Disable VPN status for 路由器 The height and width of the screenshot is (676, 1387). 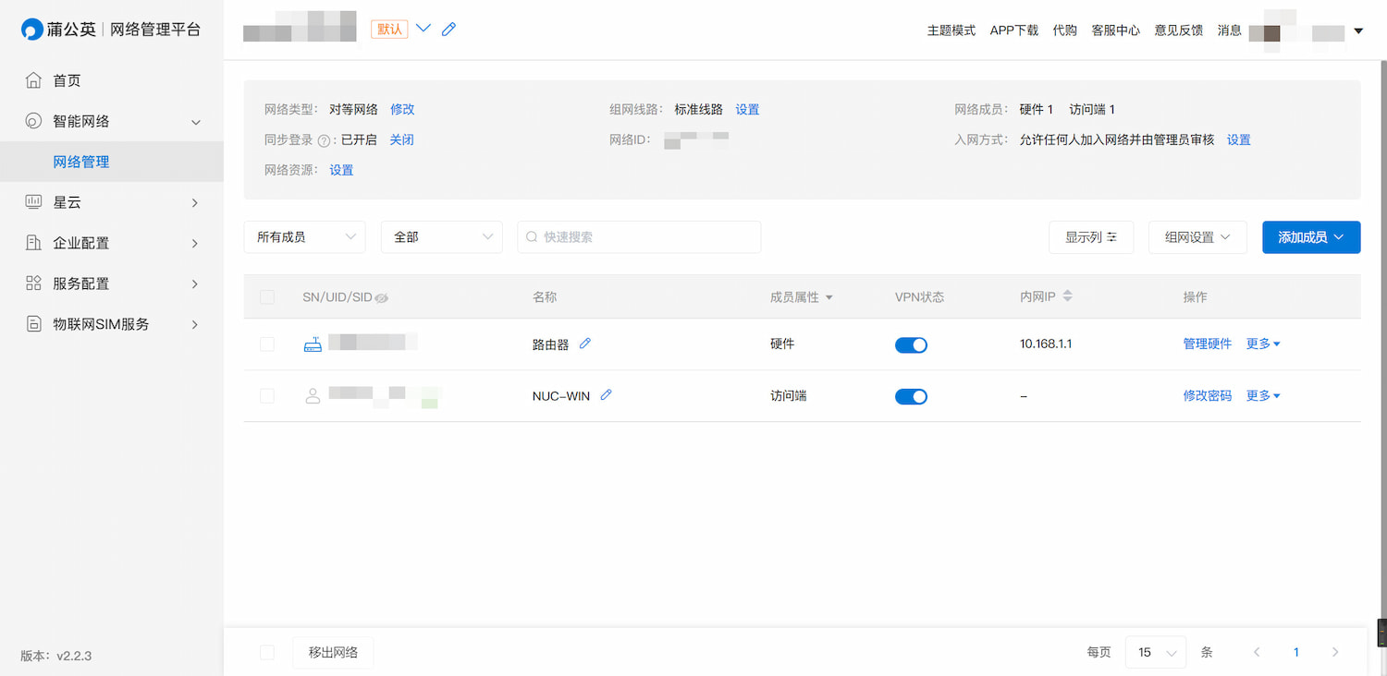click(x=911, y=344)
